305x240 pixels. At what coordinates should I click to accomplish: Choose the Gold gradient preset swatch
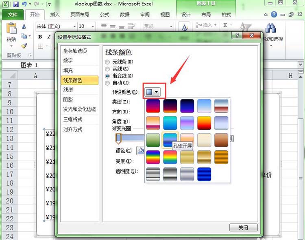click(x=187, y=157)
